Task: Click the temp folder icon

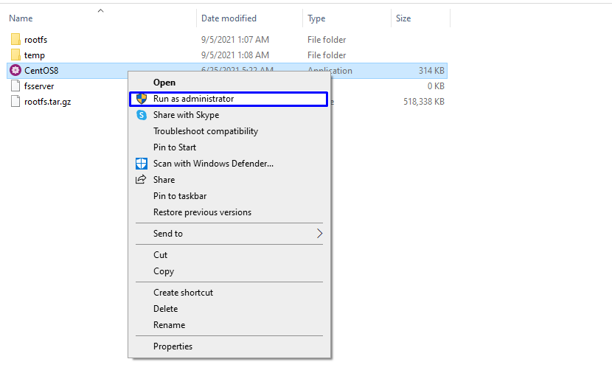Action: point(15,55)
